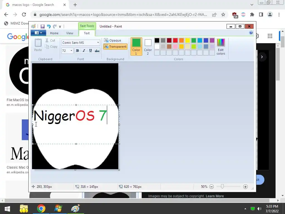285x214 pixels.
Task: Open Paint's system icon in title bar
Action: click(33, 26)
